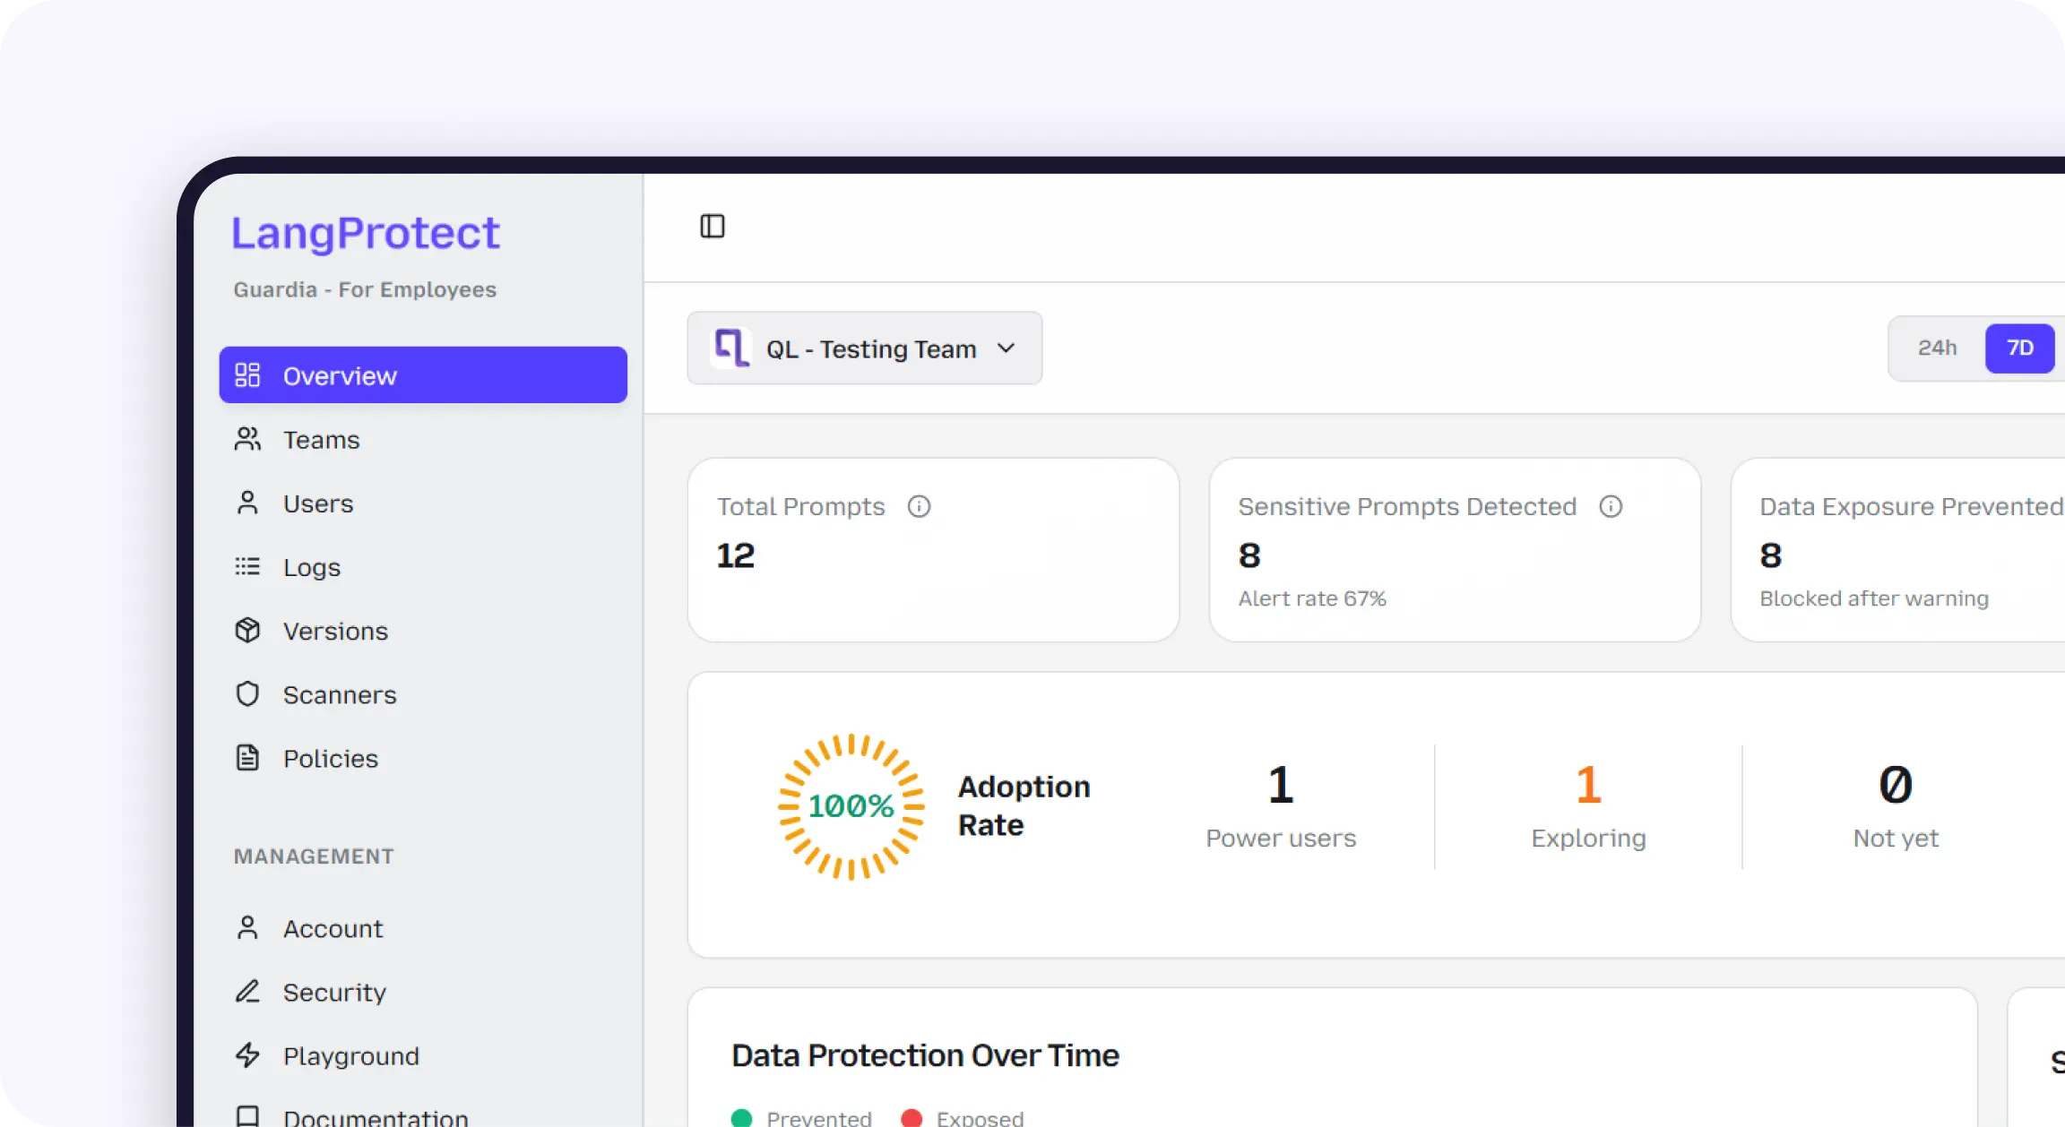This screenshot has width=2065, height=1127.
Task: Select the 7D time range
Action: [x=2019, y=348]
